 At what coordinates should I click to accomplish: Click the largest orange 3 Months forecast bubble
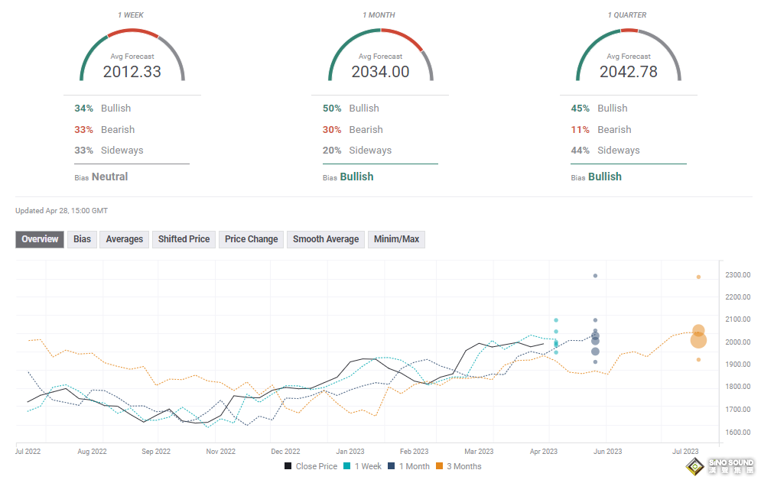coord(698,340)
